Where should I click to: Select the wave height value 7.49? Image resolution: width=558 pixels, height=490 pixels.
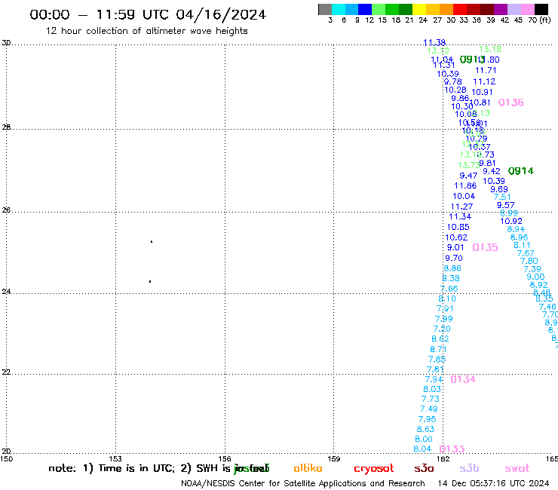429,409
